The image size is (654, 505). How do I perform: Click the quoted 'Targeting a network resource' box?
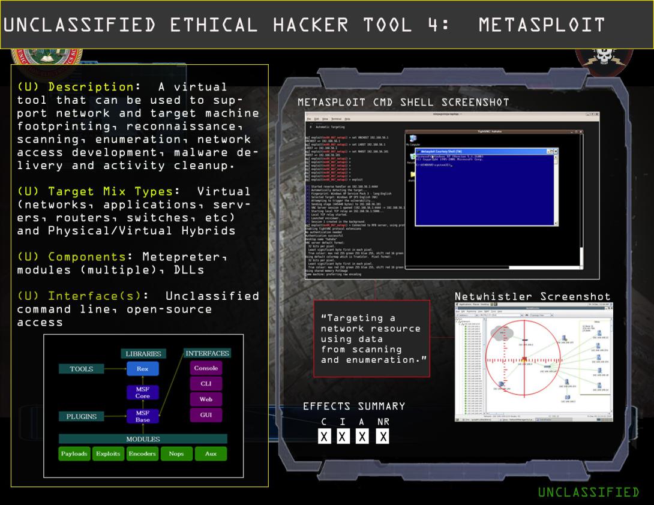[x=371, y=339]
